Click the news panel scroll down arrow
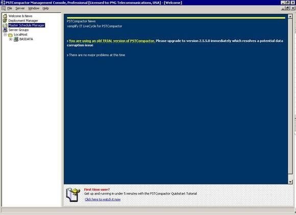296x215 pixels. click(x=290, y=182)
